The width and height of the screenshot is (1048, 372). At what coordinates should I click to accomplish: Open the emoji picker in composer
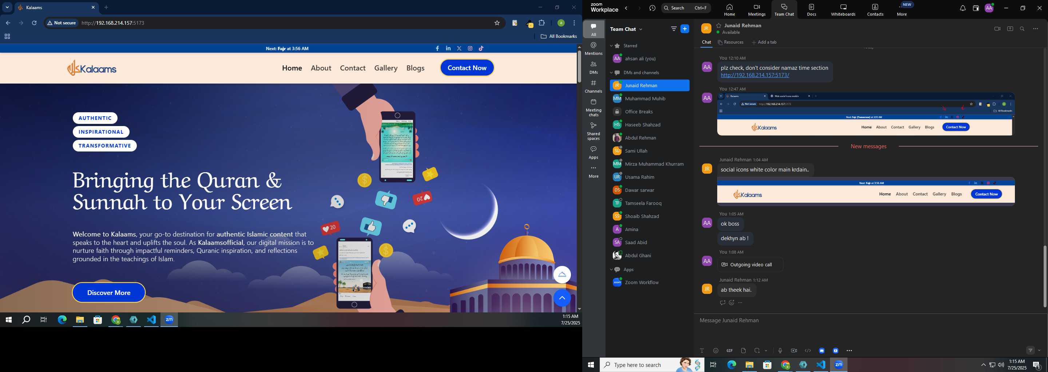pyautogui.click(x=716, y=351)
